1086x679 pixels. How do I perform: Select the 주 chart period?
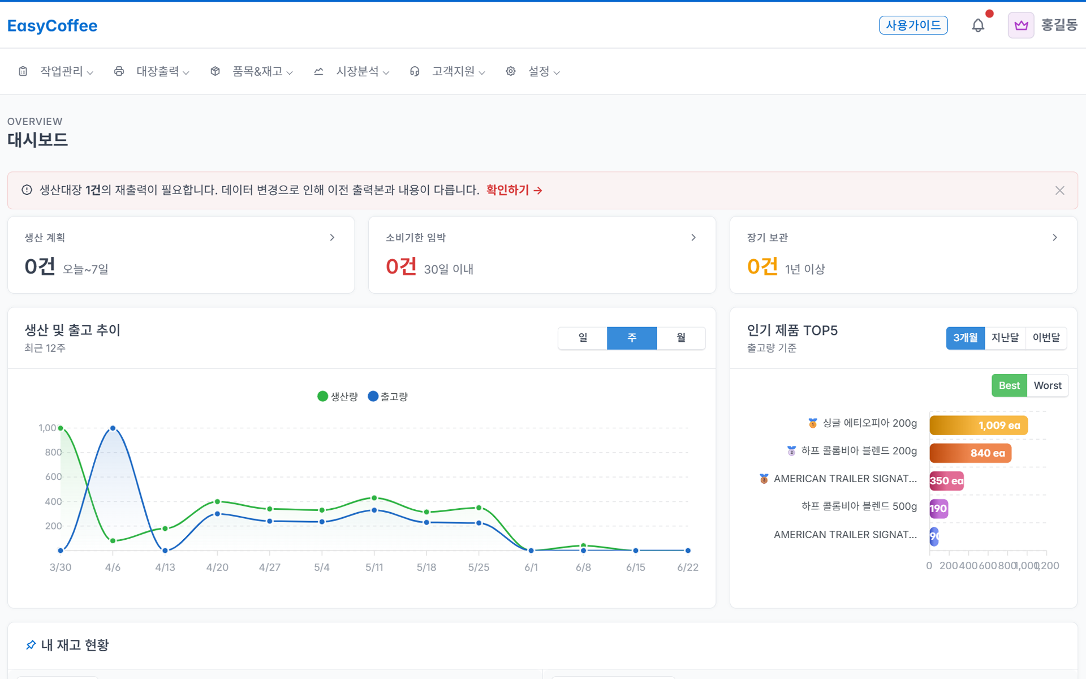632,338
